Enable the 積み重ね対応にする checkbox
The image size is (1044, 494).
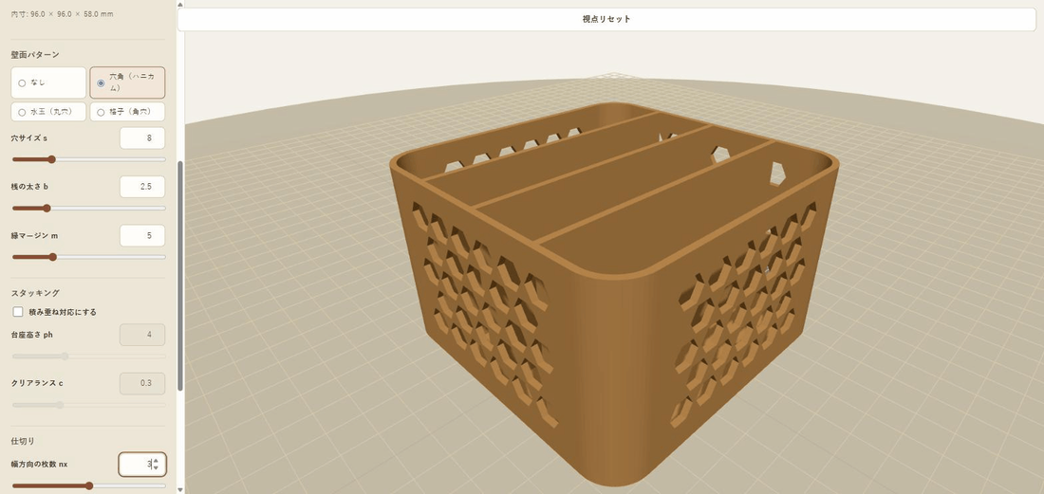18,311
